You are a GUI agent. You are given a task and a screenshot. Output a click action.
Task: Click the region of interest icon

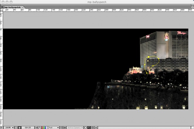point(61,128)
